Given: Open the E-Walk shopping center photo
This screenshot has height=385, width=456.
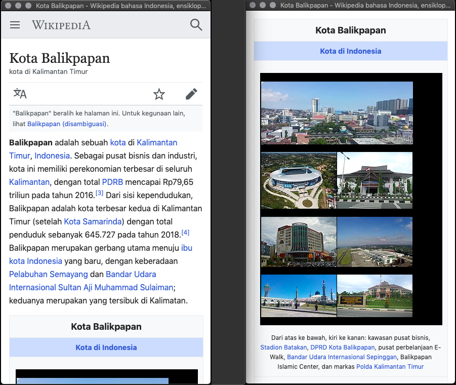Looking at the screenshot, I should [299, 242].
